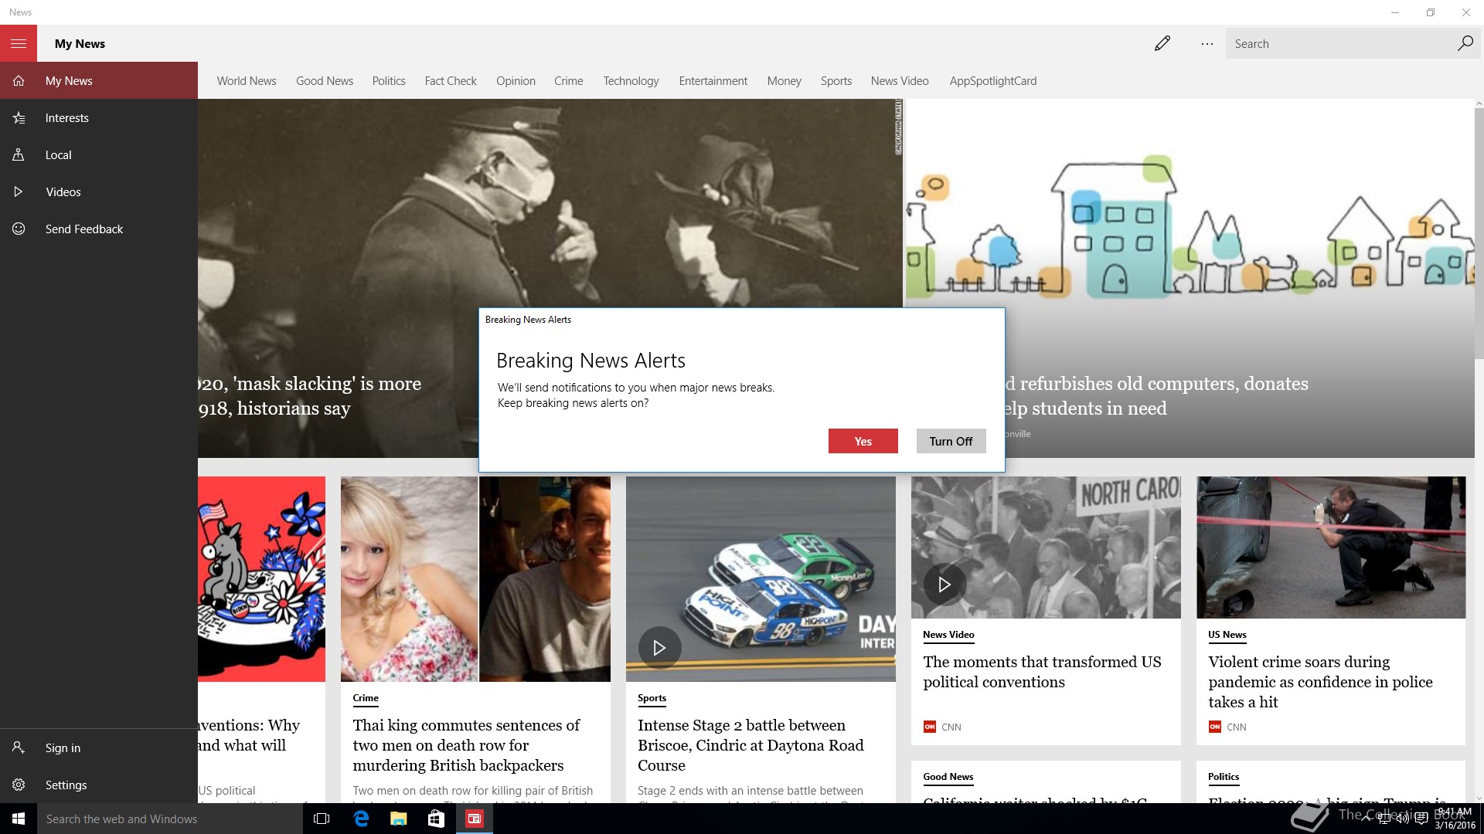The height and width of the screenshot is (834, 1484).
Task: Click Send Feedback in the sidebar
Action: point(99,229)
